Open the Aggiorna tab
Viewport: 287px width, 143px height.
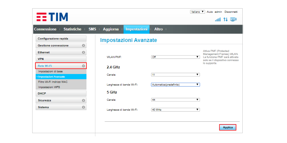point(111,29)
